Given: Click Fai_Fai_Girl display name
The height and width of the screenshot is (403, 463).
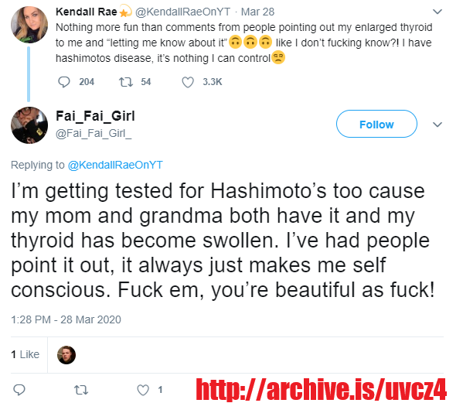Looking at the screenshot, I should point(95,116).
